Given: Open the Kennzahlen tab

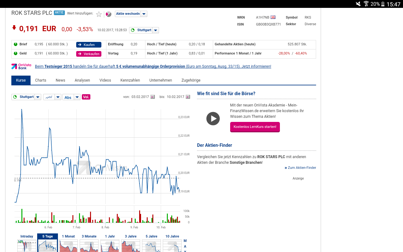Looking at the screenshot, I should [130, 80].
